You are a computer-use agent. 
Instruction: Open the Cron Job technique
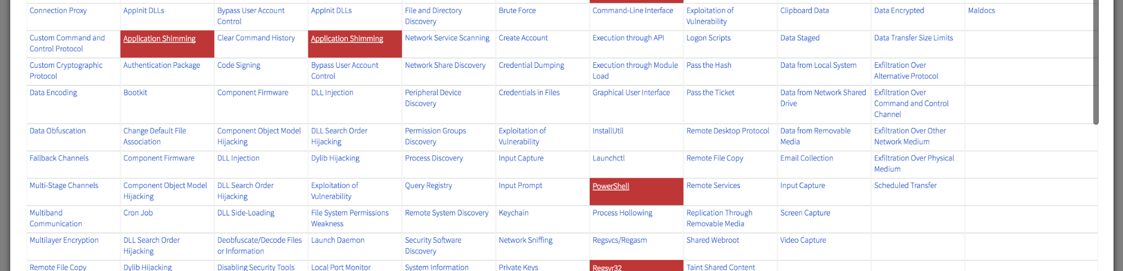(x=138, y=213)
